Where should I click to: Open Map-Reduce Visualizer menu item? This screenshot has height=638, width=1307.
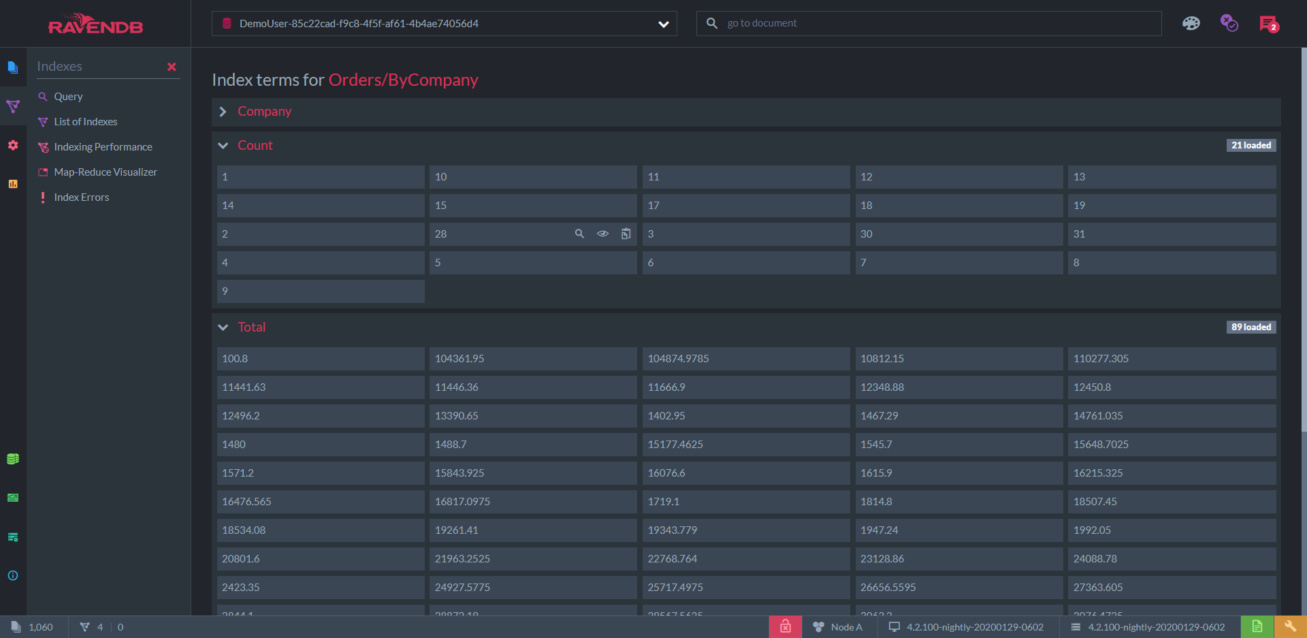pyautogui.click(x=106, y=172)
